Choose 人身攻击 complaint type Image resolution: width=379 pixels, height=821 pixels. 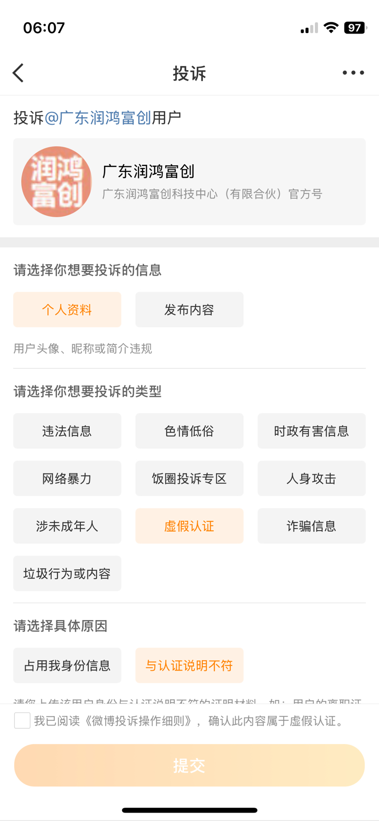click(x=311, y=478)
